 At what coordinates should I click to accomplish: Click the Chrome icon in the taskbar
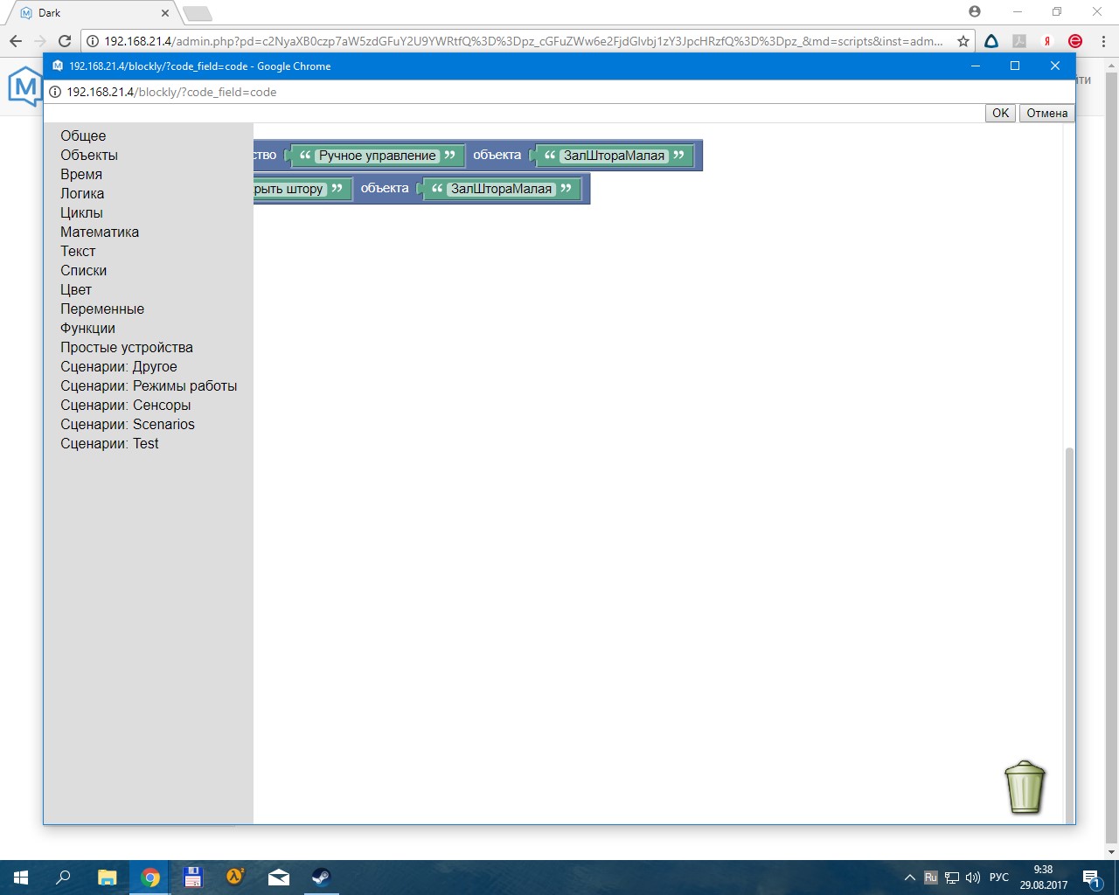[150, 878]
